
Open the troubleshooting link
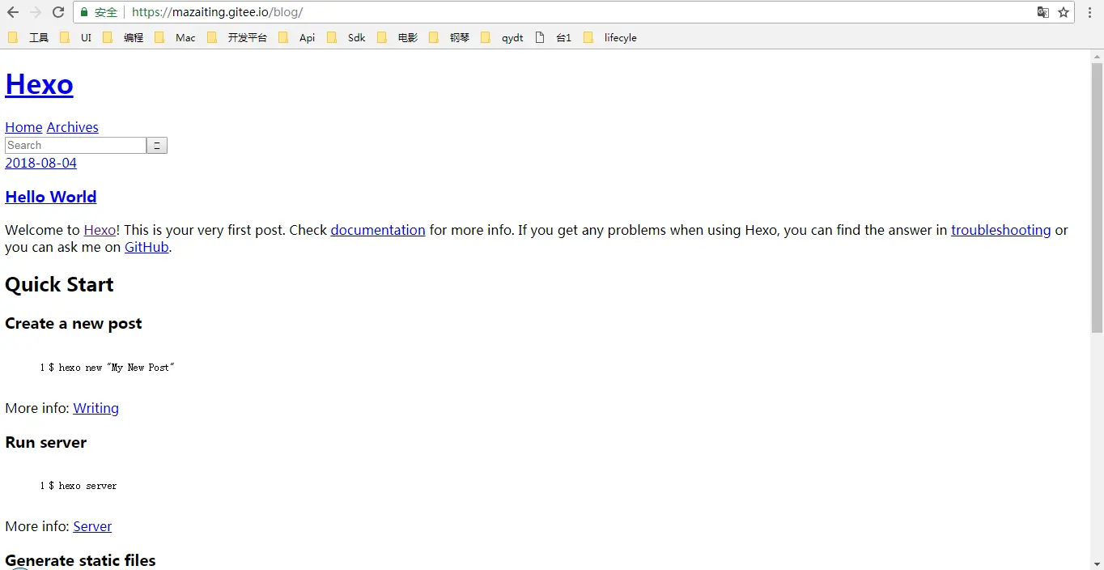[x=1001, y=230]
